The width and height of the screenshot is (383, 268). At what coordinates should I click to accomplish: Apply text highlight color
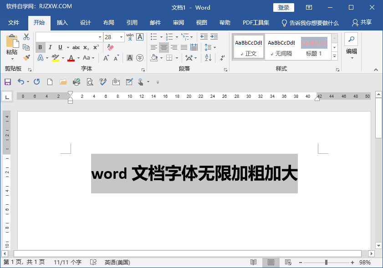point(55,58)
